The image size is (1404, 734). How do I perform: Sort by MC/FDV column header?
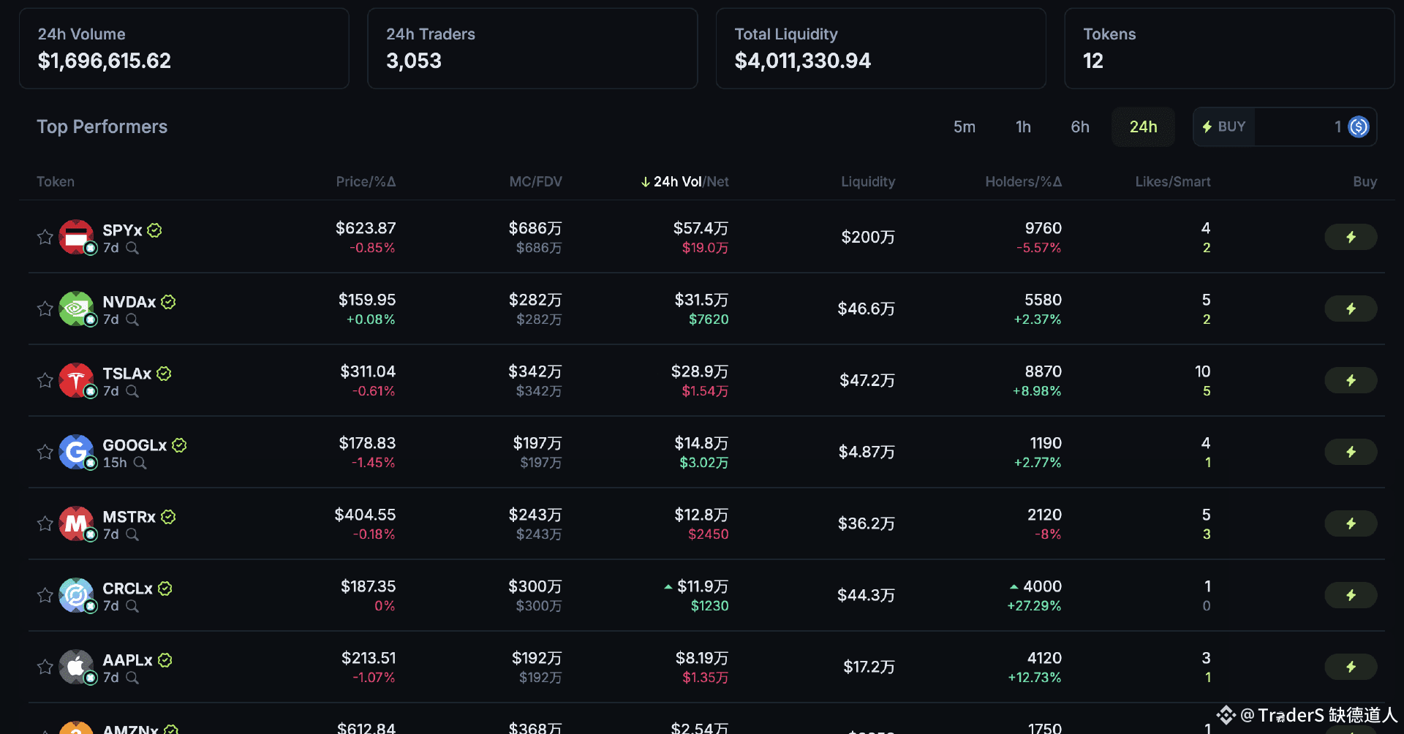pos(535,181)
